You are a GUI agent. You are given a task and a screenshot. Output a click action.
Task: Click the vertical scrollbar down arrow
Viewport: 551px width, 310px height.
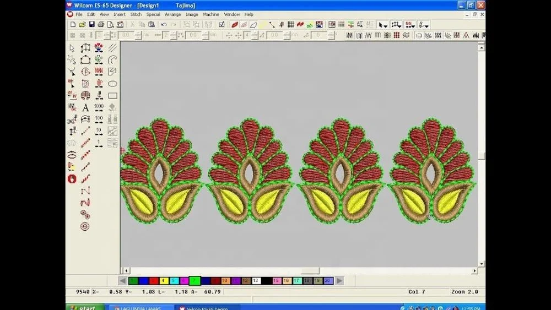pos(482,264)
